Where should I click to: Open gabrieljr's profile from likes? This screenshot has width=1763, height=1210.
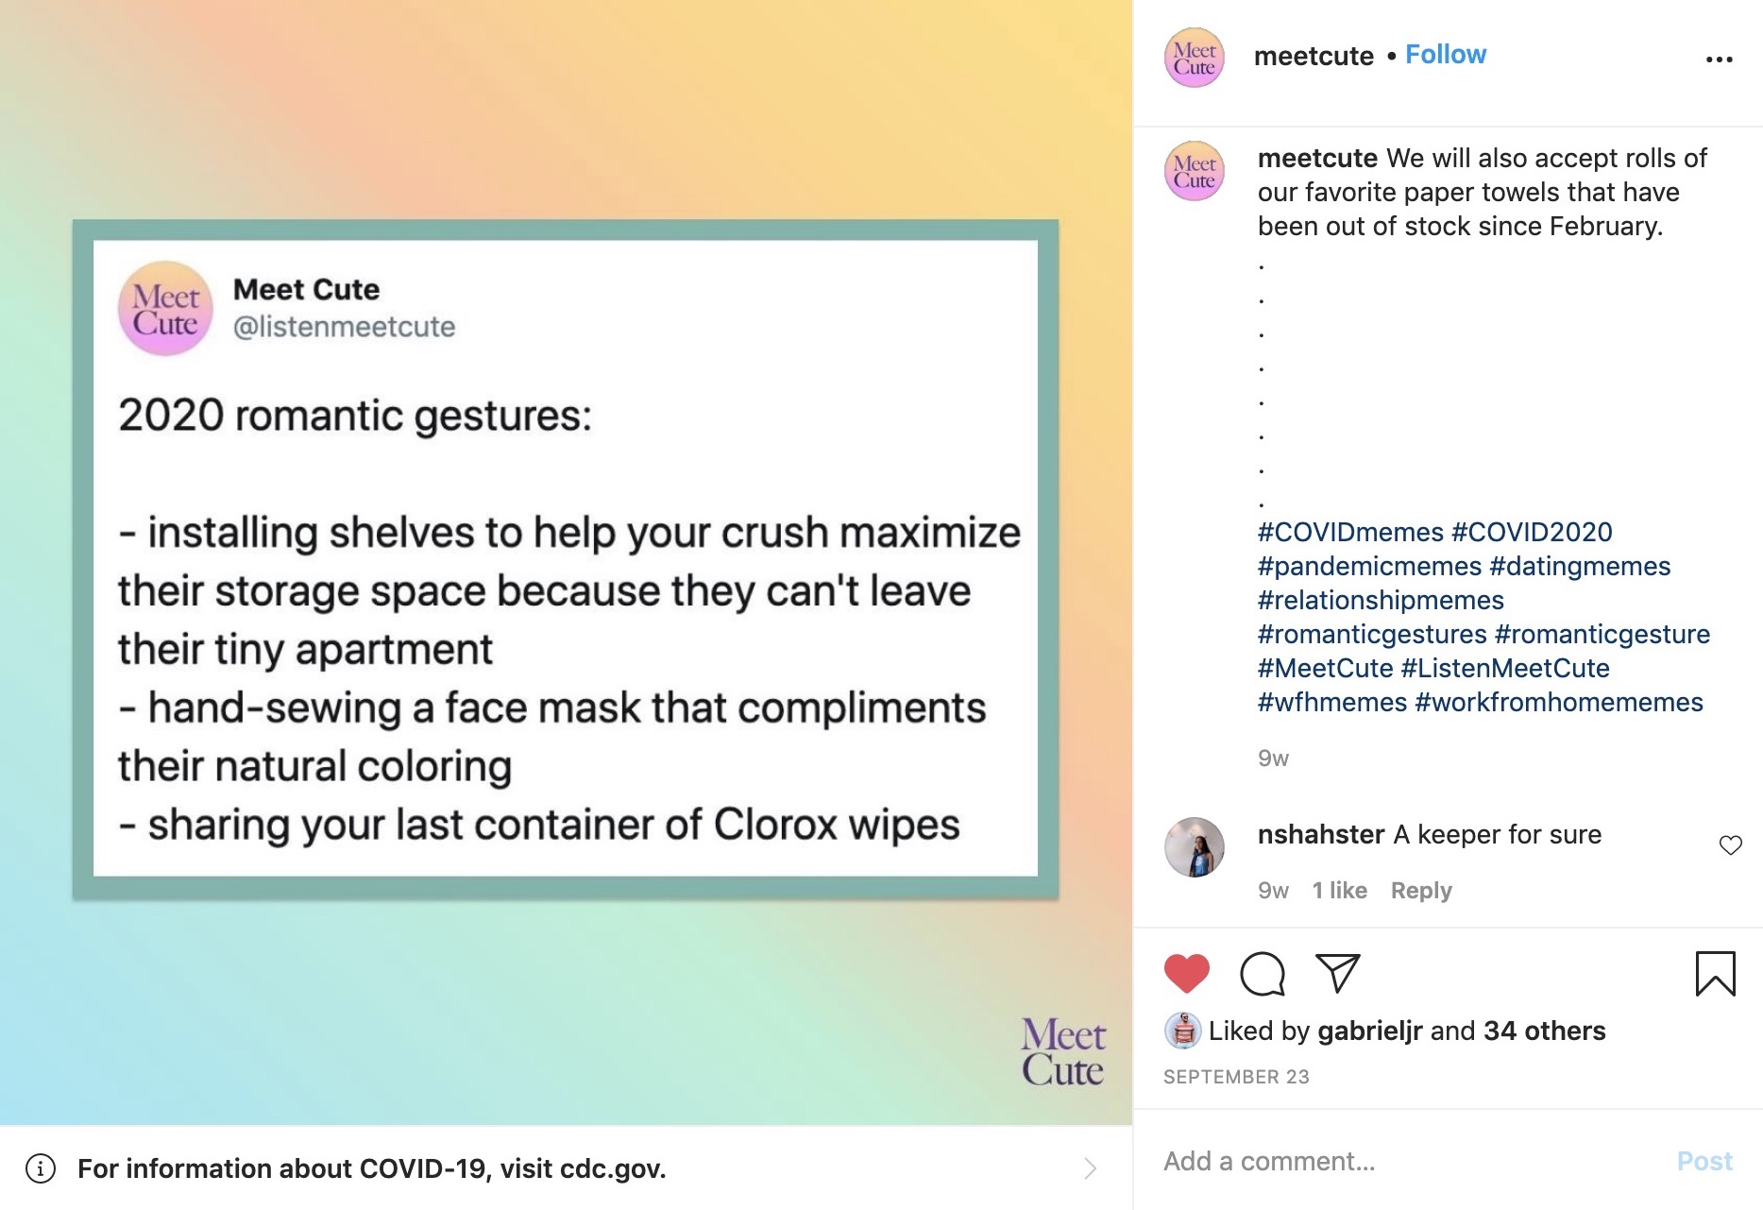1369,1031
